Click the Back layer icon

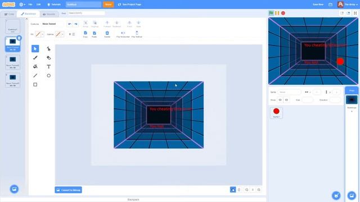pyautogui.click(x=138, y=24)
